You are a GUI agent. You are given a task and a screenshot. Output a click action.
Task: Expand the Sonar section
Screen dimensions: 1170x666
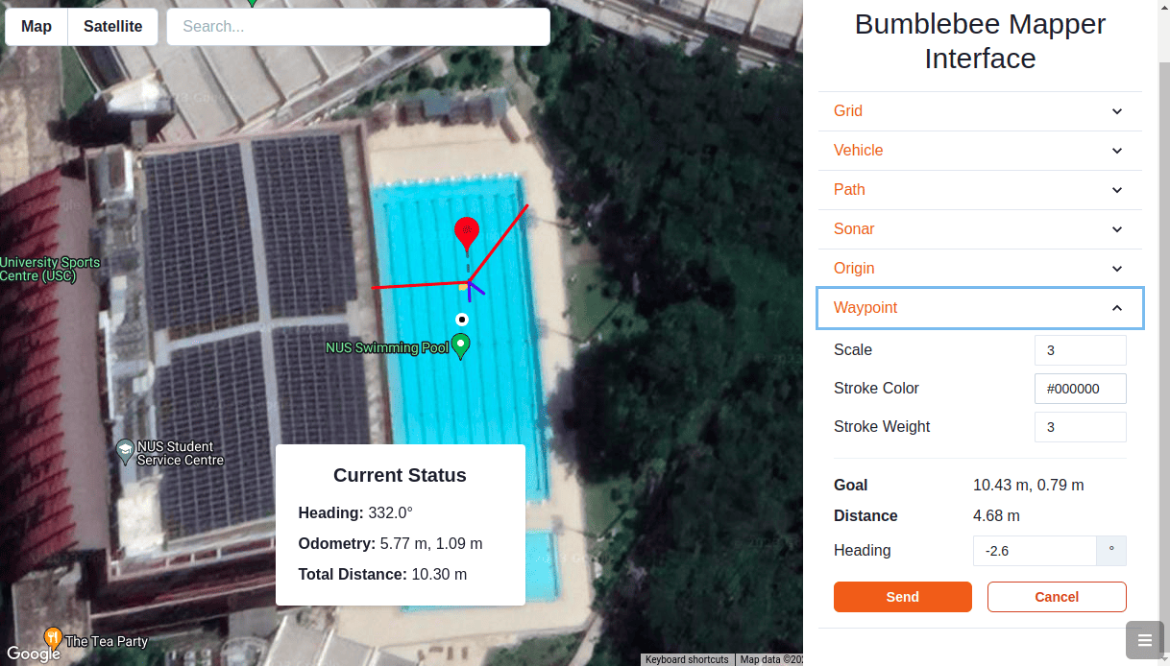tap(980, 229)
